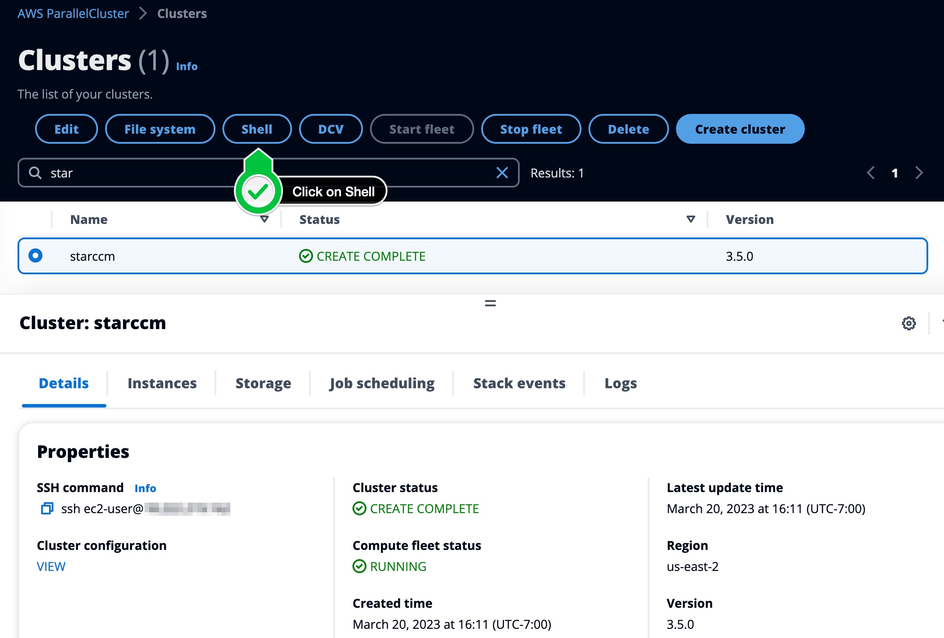944x638 pixels.
Task: Clear the search filter with X icon
Action: 502,173
